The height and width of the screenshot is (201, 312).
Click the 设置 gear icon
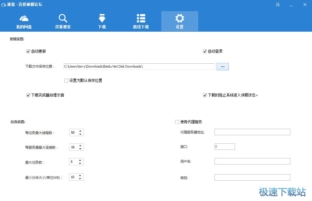coord(179,18)
